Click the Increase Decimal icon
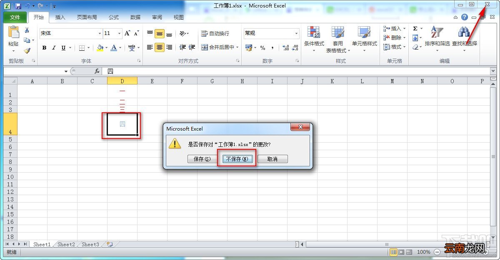The height and width of the screenshot is (260, 500). 286,48
